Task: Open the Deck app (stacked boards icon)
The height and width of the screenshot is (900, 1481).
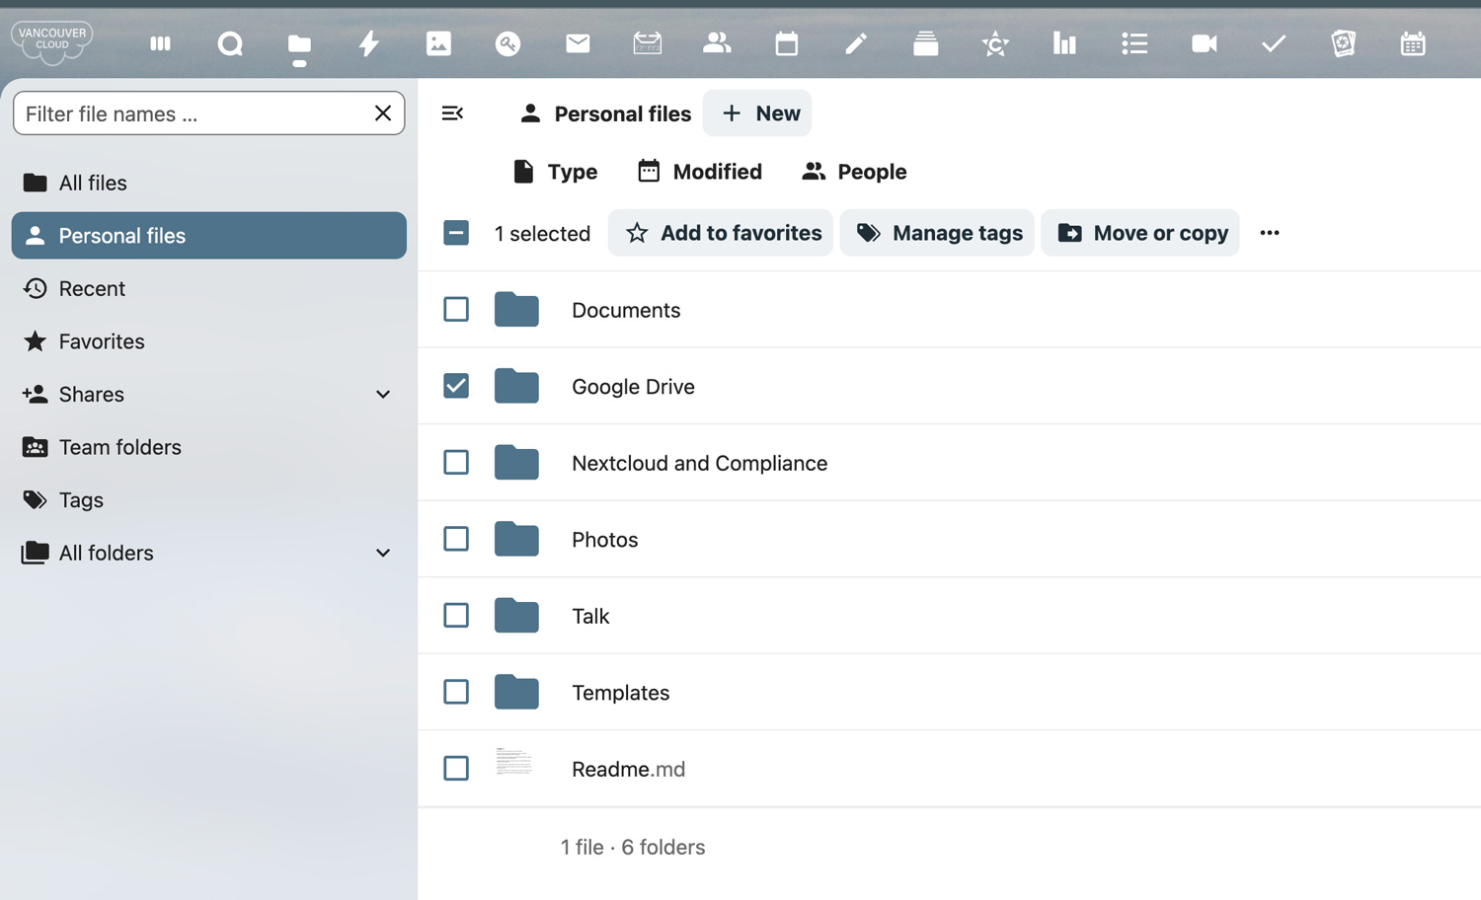Action: pos(925,43)
